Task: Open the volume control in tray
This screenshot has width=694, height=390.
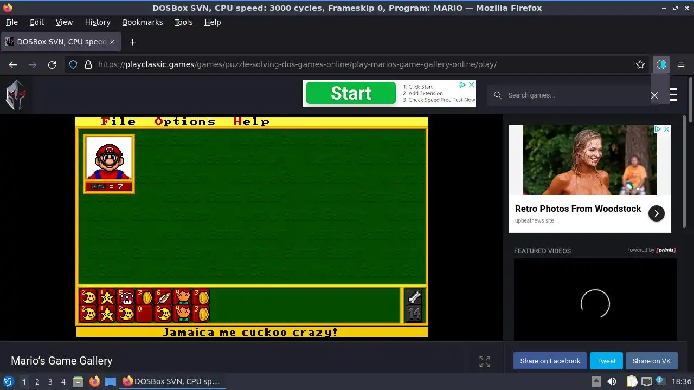Action: tap(612, 381)
